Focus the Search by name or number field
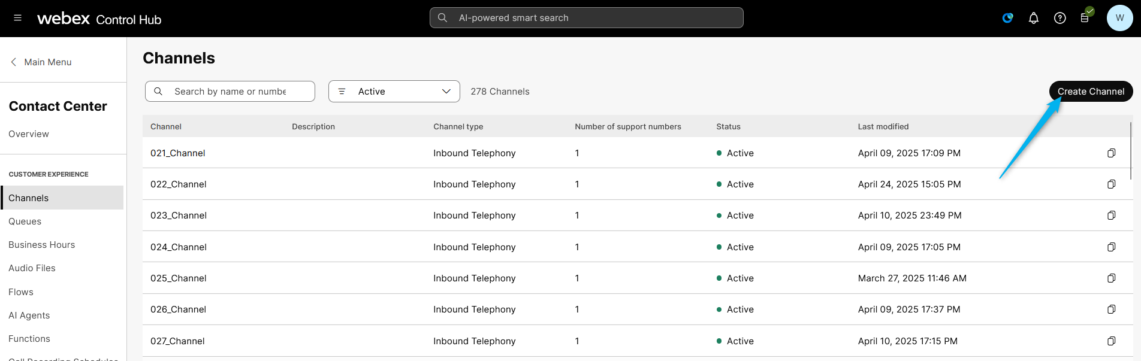The width and height of the screenshot is (1141, 361). coord(230,92)
